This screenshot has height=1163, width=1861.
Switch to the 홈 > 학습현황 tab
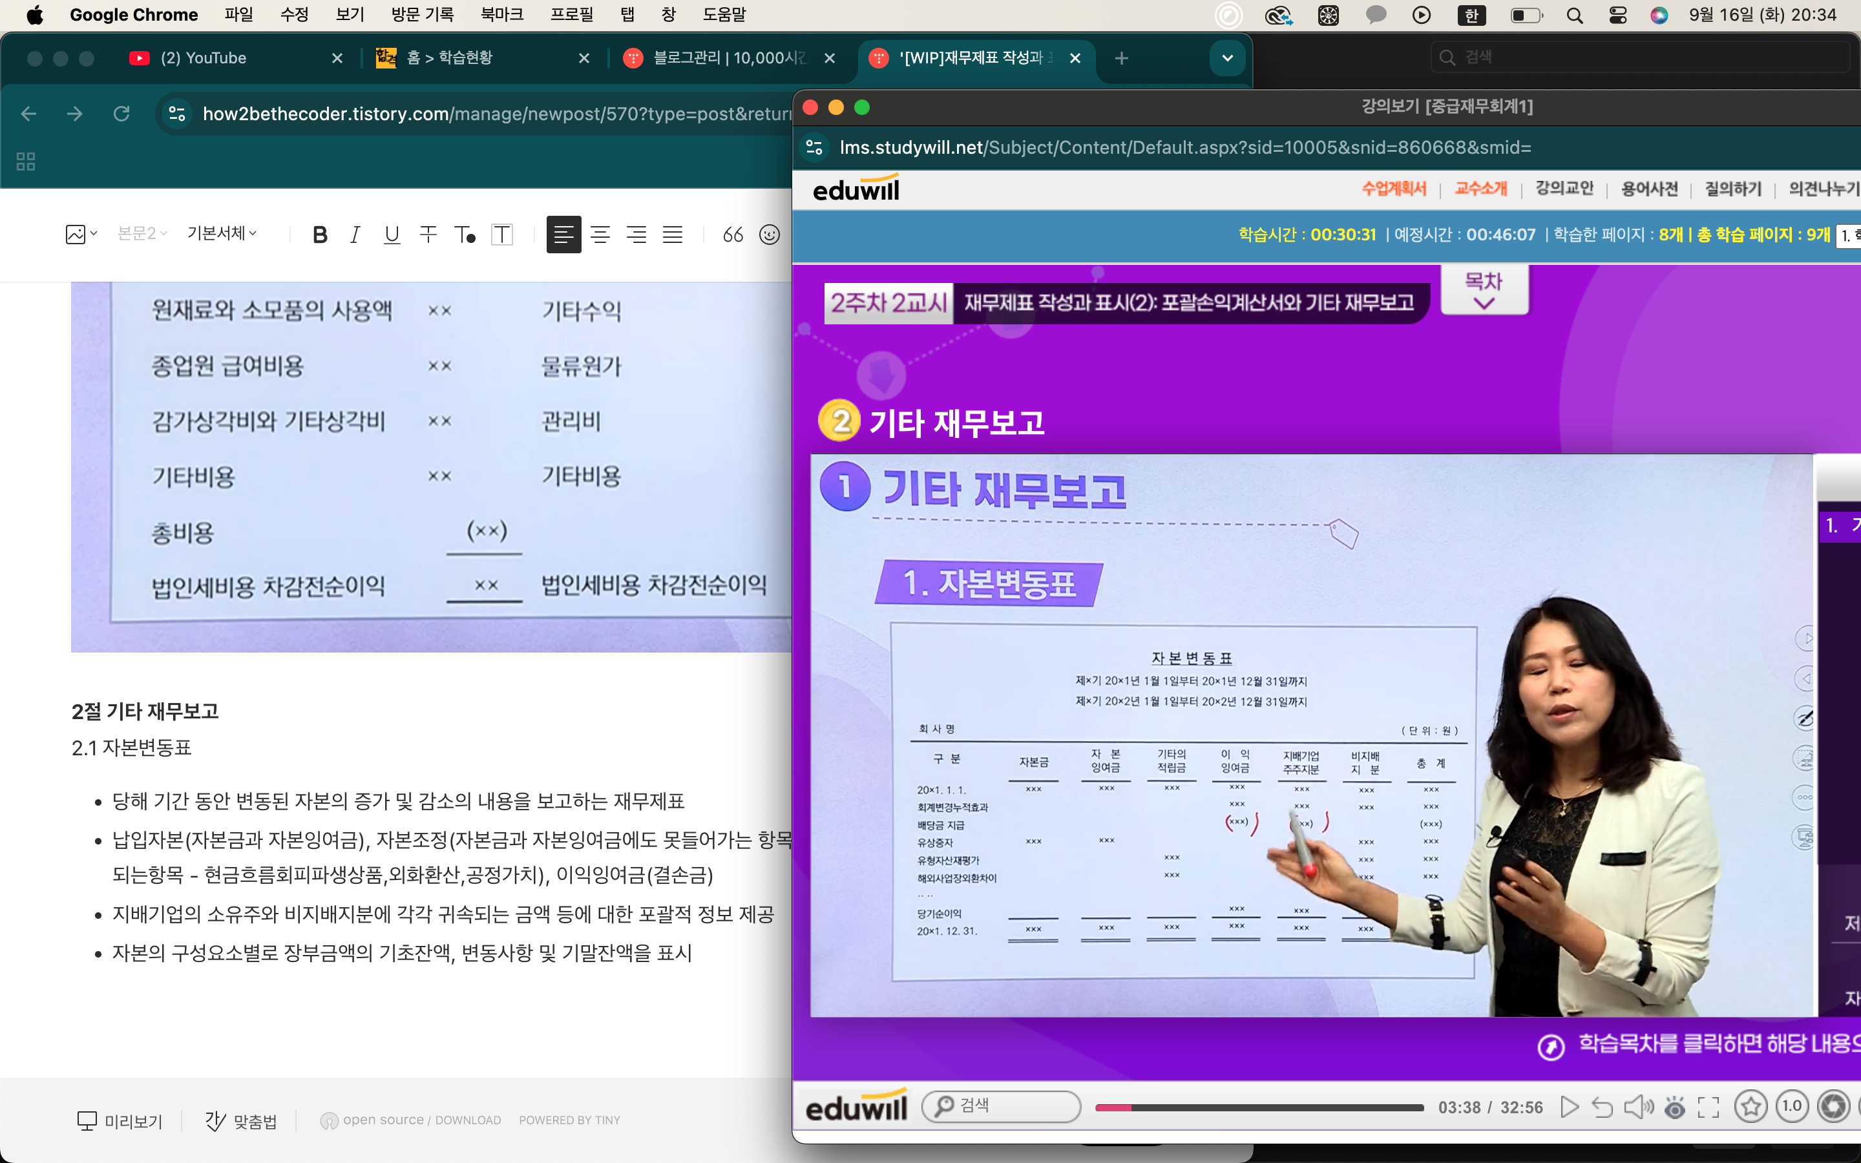click(450, 58)
